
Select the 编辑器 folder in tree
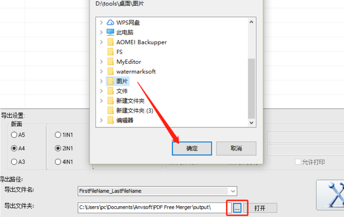(125, 120)
